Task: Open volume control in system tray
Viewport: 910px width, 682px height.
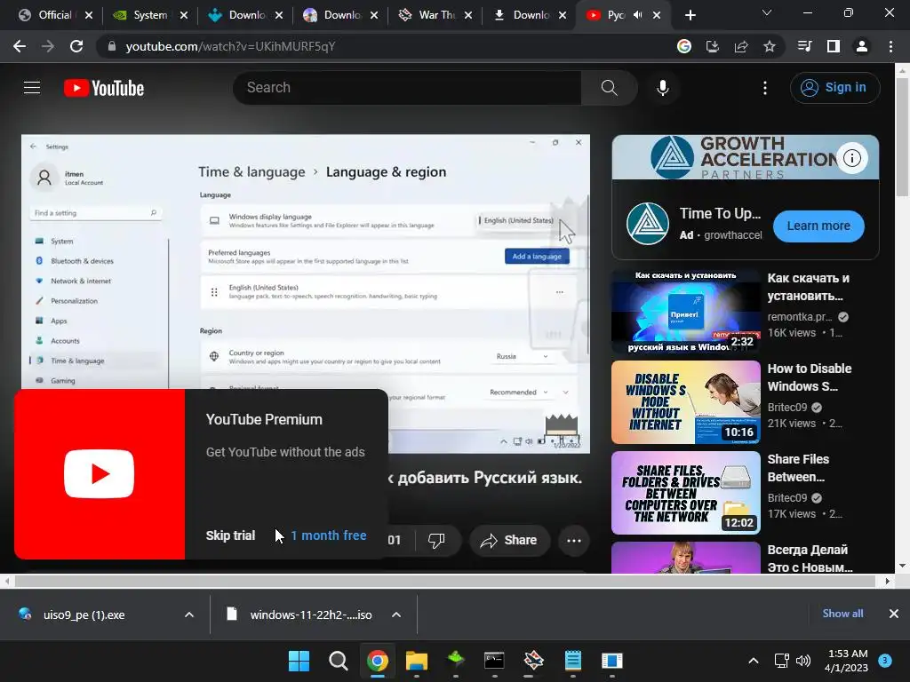Action: 803,661
